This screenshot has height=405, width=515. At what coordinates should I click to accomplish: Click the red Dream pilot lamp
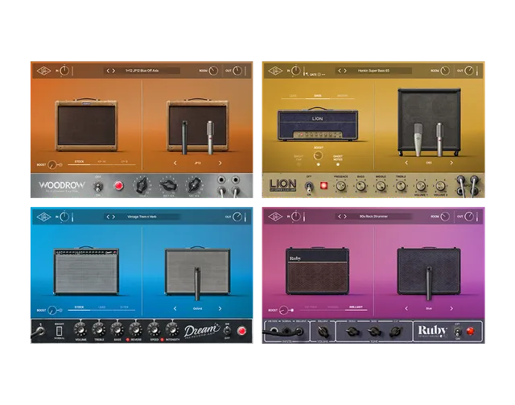[x=241, y=331]
